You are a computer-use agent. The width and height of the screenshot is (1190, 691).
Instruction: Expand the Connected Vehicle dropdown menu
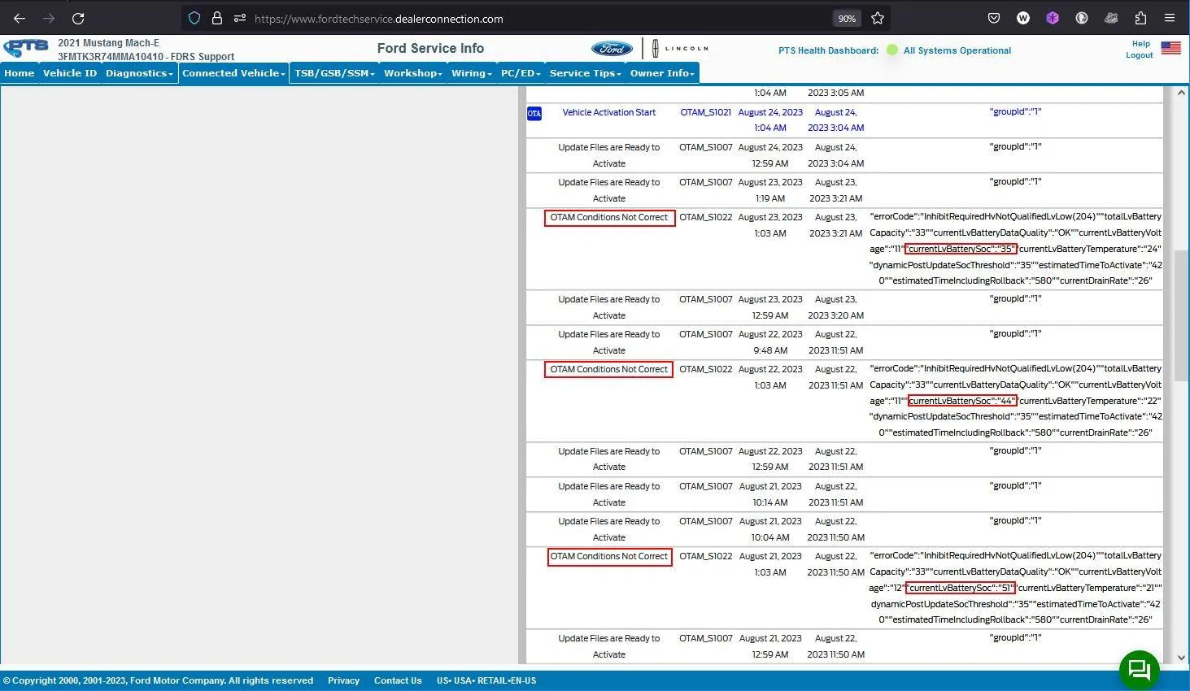[234, 73]
